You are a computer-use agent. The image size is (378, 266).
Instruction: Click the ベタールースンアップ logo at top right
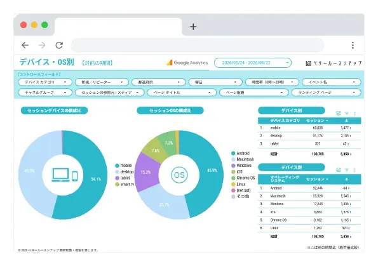tap(334, 63)
